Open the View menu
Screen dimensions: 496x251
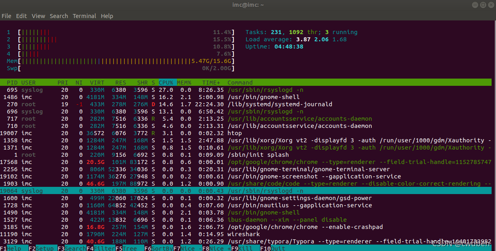38,16
